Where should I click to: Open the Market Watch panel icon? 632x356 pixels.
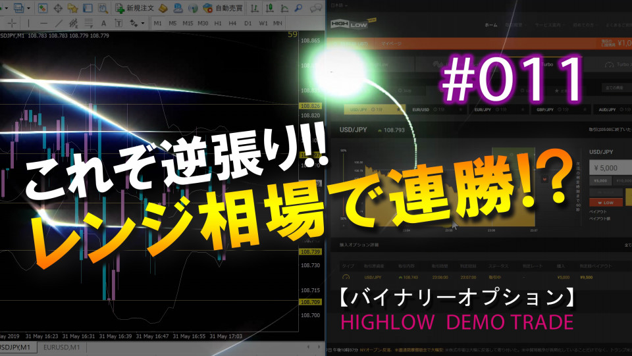pyautogui.click(x=43, y=8)
